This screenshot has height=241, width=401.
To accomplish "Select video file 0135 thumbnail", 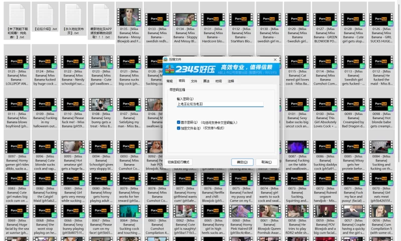I will pos(129,17).
